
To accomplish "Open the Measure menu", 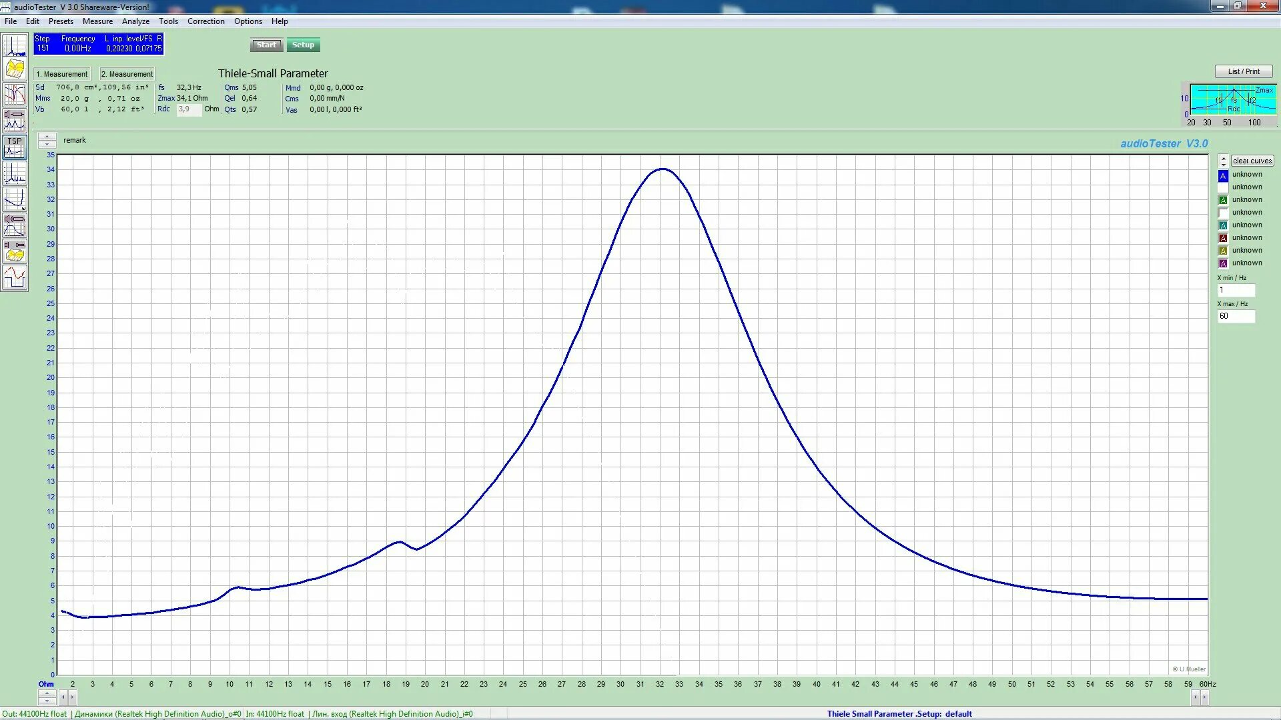I will click(x=97, y=21).
